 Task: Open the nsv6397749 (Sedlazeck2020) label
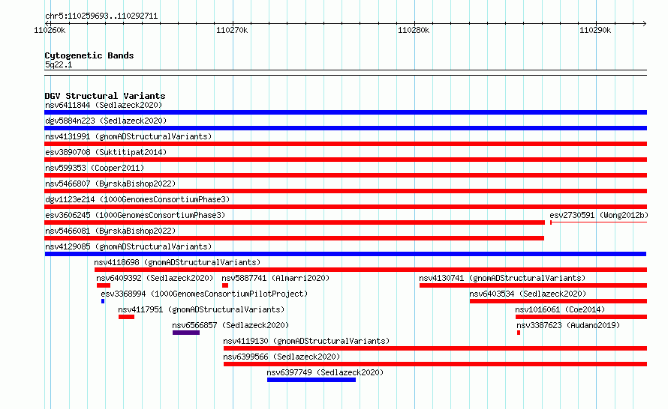pyautogui.click(x=325, y=372)
